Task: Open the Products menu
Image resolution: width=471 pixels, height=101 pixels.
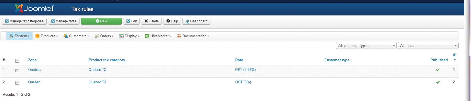Action: tap(47, 36)
